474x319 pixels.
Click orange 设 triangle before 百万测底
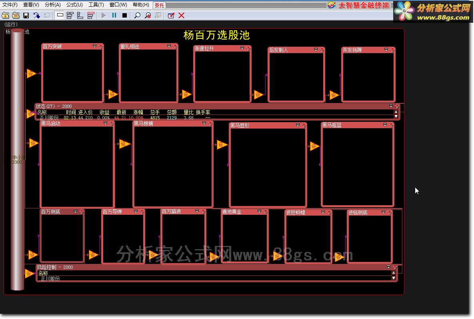coord(33,255)
